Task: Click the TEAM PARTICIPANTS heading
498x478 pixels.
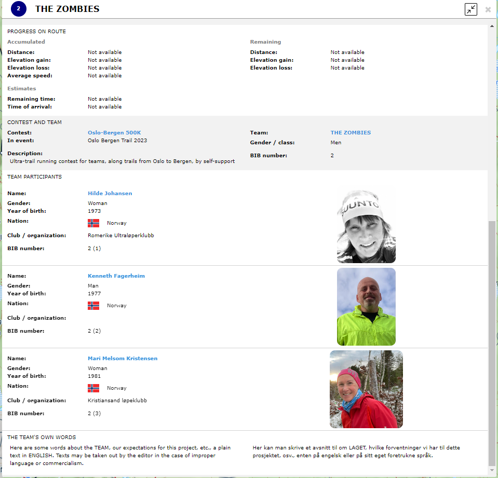Action: coord(34,177)
